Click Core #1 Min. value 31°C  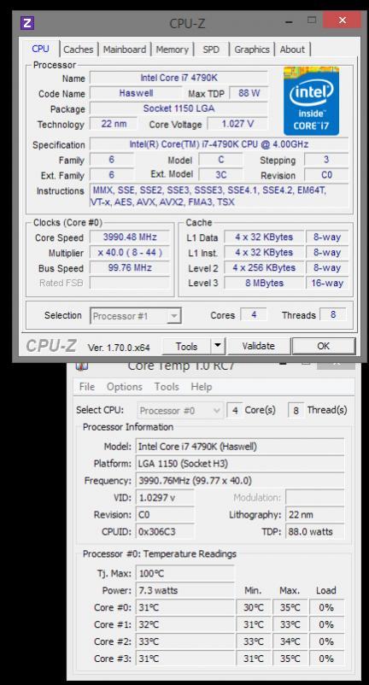click(254, 624)
